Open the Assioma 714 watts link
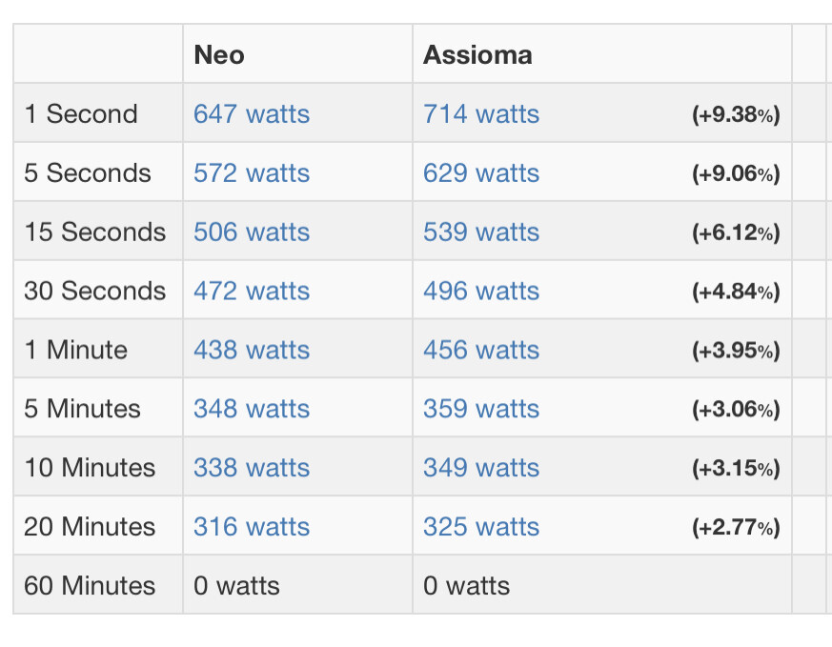The width and height of the screenshot is (832, 647). coord(481,114)
